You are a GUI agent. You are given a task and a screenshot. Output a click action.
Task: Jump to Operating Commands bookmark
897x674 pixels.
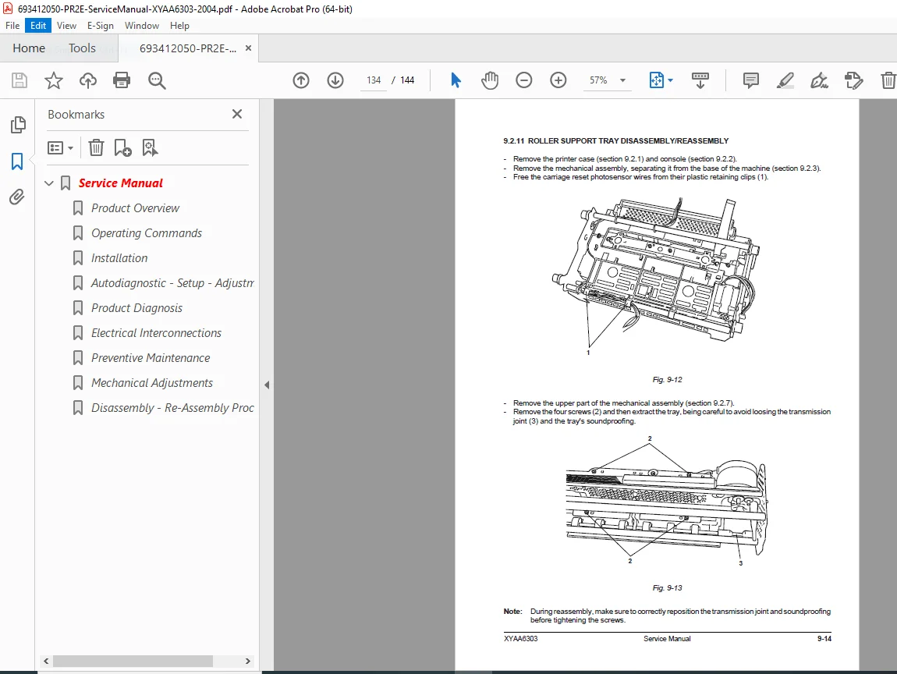pyautogui.click(x=147, y=233)
